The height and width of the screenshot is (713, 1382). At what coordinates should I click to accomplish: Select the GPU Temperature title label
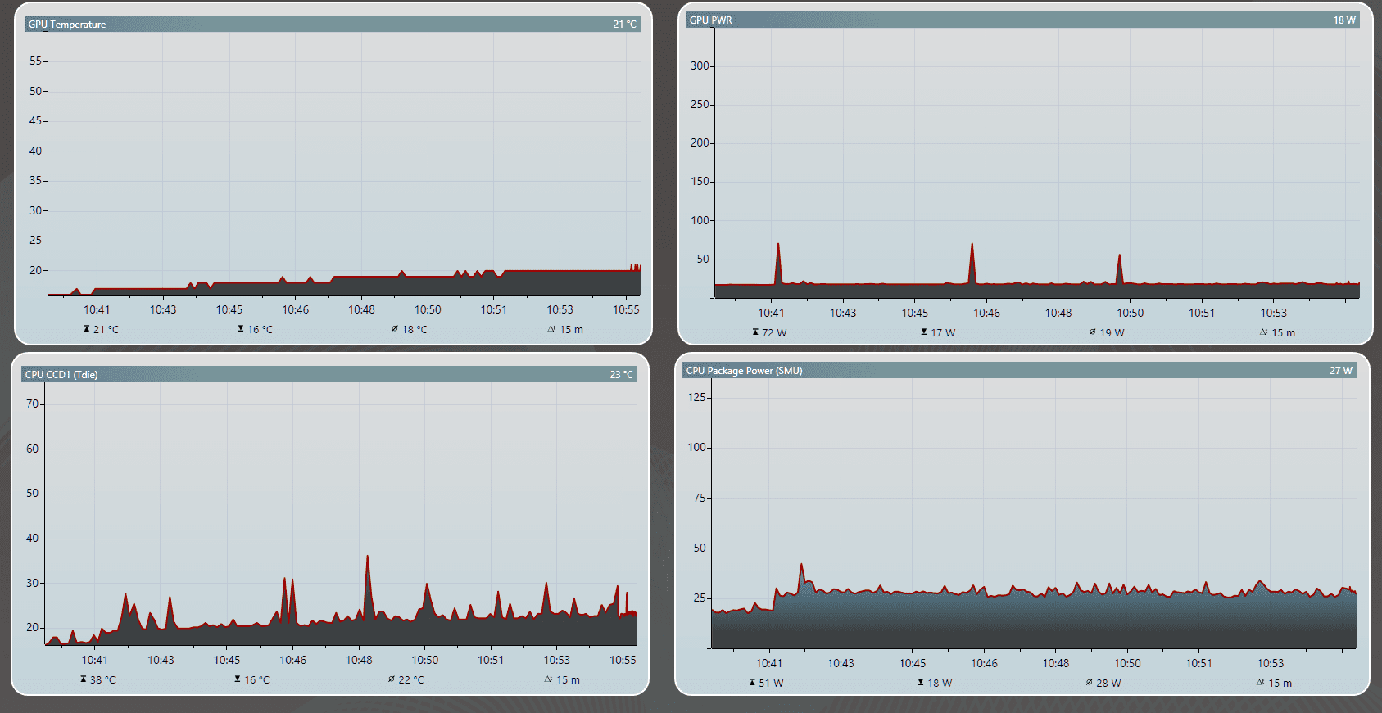pyautogui.click(x=67, y=25)
